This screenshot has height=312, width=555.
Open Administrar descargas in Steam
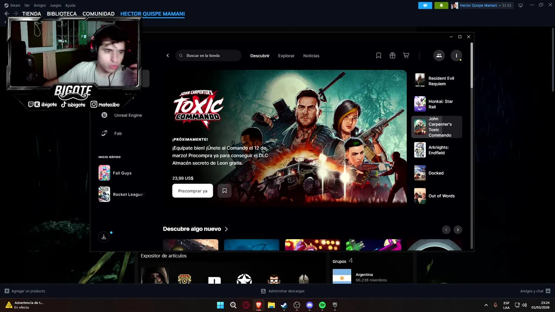point(283,291)
